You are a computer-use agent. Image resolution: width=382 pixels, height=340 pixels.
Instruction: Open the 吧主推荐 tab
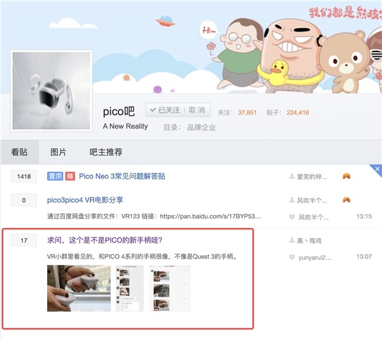pos(106,152)
